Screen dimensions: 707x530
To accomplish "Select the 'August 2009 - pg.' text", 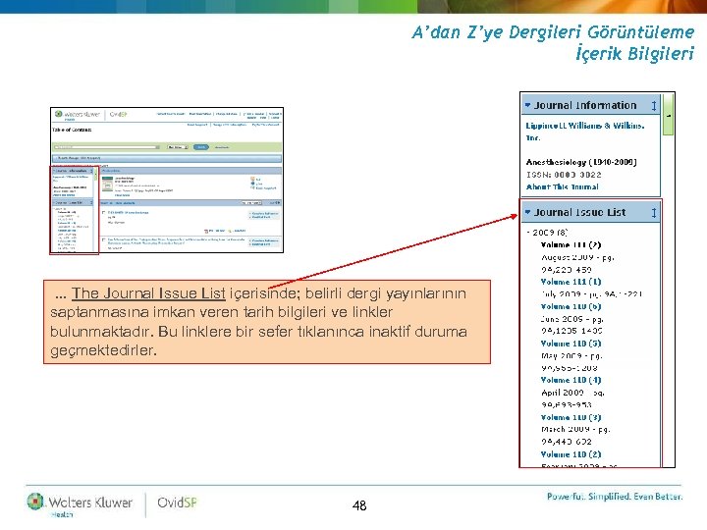I will pos(577,257).
